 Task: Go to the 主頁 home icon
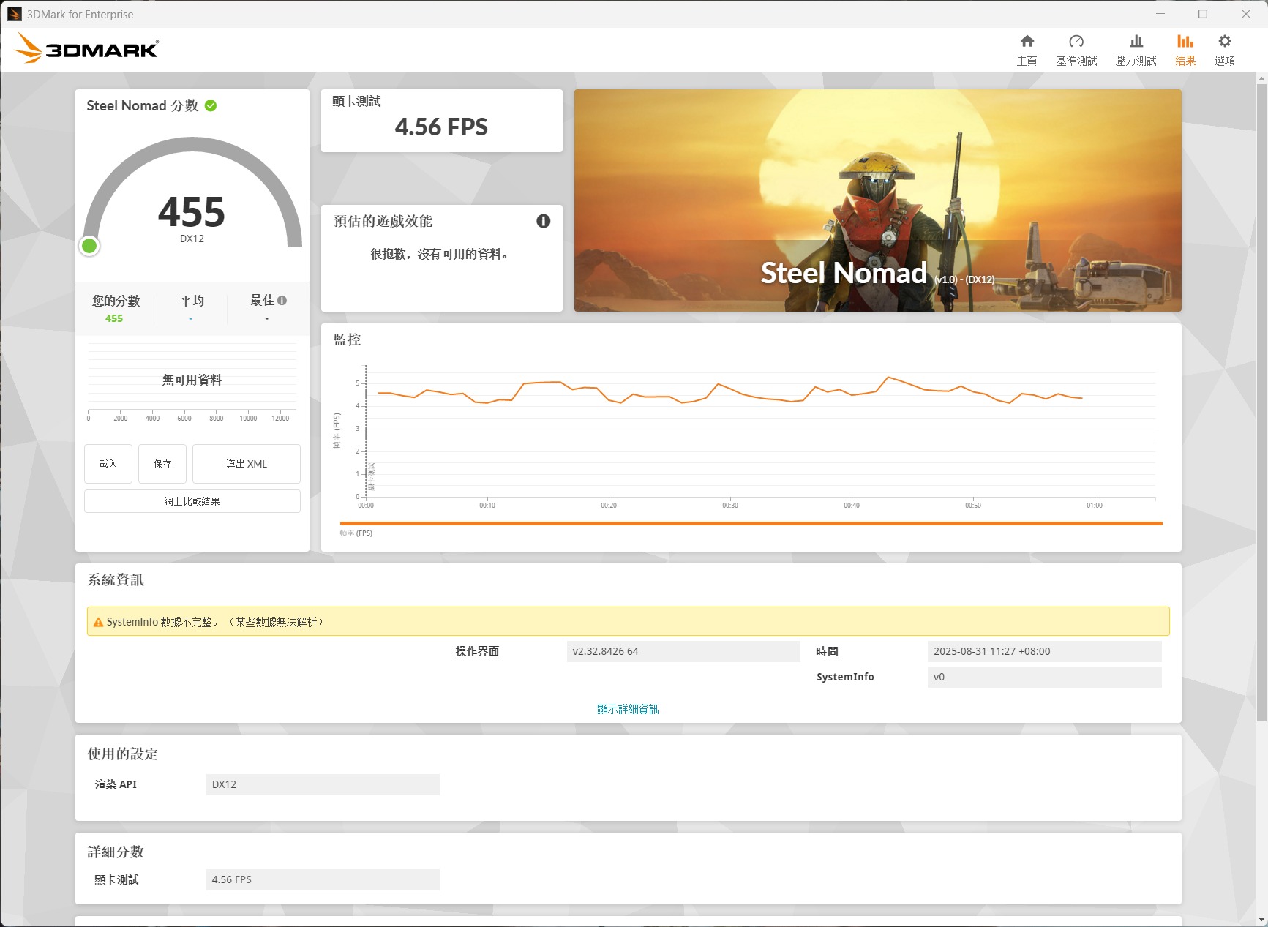1027,42
